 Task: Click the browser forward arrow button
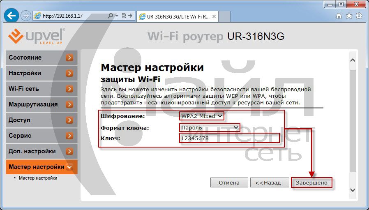click(x=25, y=16)
